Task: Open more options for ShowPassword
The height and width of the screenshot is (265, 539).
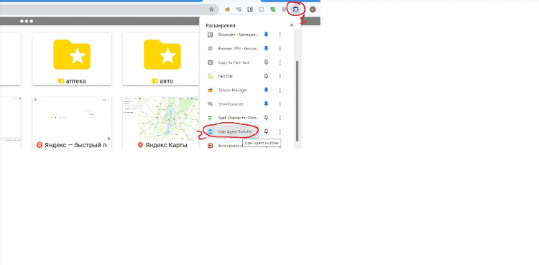Action: [x=280, y=104]
